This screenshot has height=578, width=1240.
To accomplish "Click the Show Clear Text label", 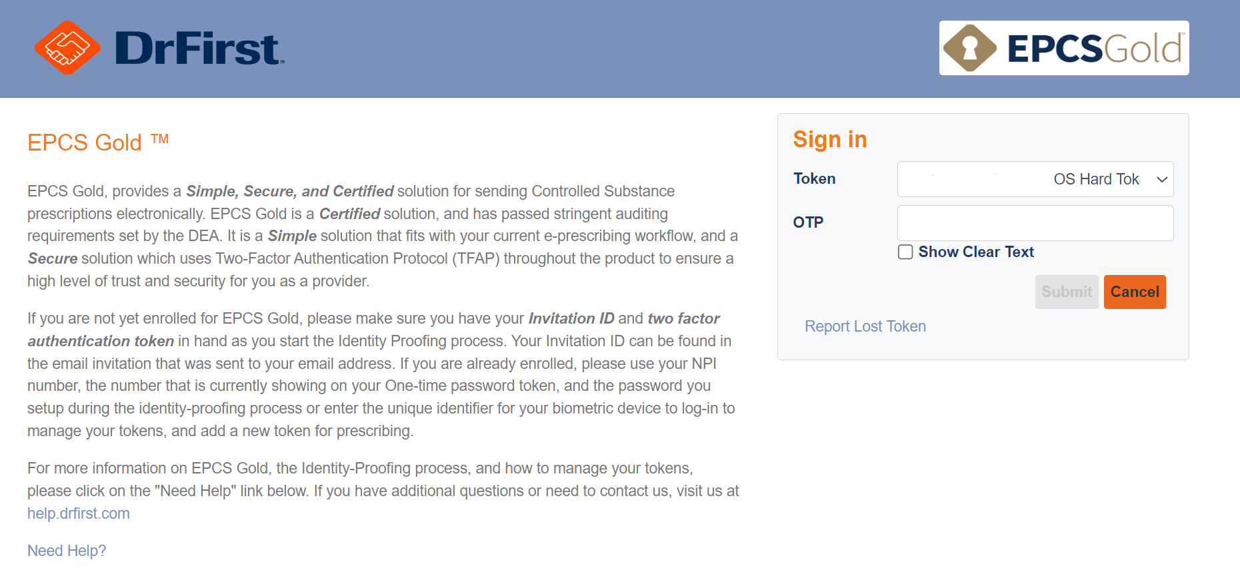I will [976, 252].
